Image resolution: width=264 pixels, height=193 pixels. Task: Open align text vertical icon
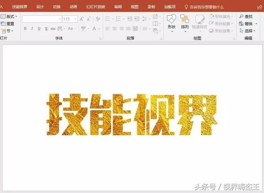click(x=156, y=24)
